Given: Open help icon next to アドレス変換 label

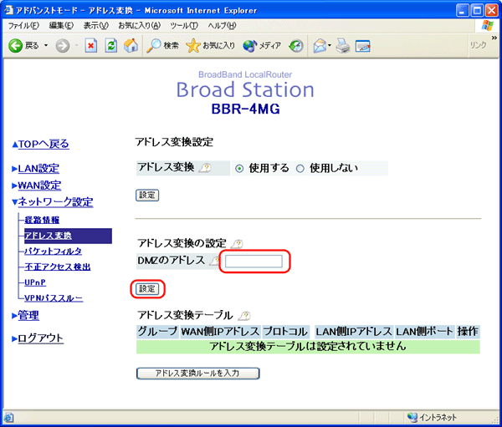Looking at the screenshot, I should [205, 168].
